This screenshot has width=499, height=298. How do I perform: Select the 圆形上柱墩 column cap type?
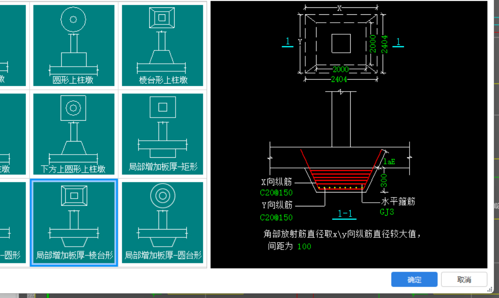click(74, 45)
